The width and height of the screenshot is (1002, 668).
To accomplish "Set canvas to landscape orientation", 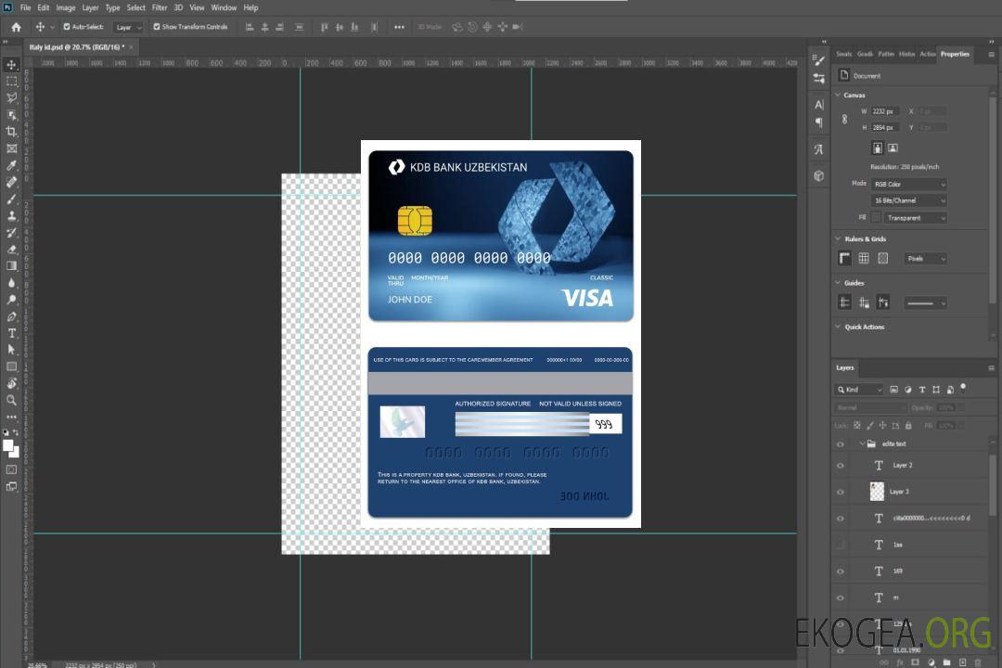I will 893,148.
